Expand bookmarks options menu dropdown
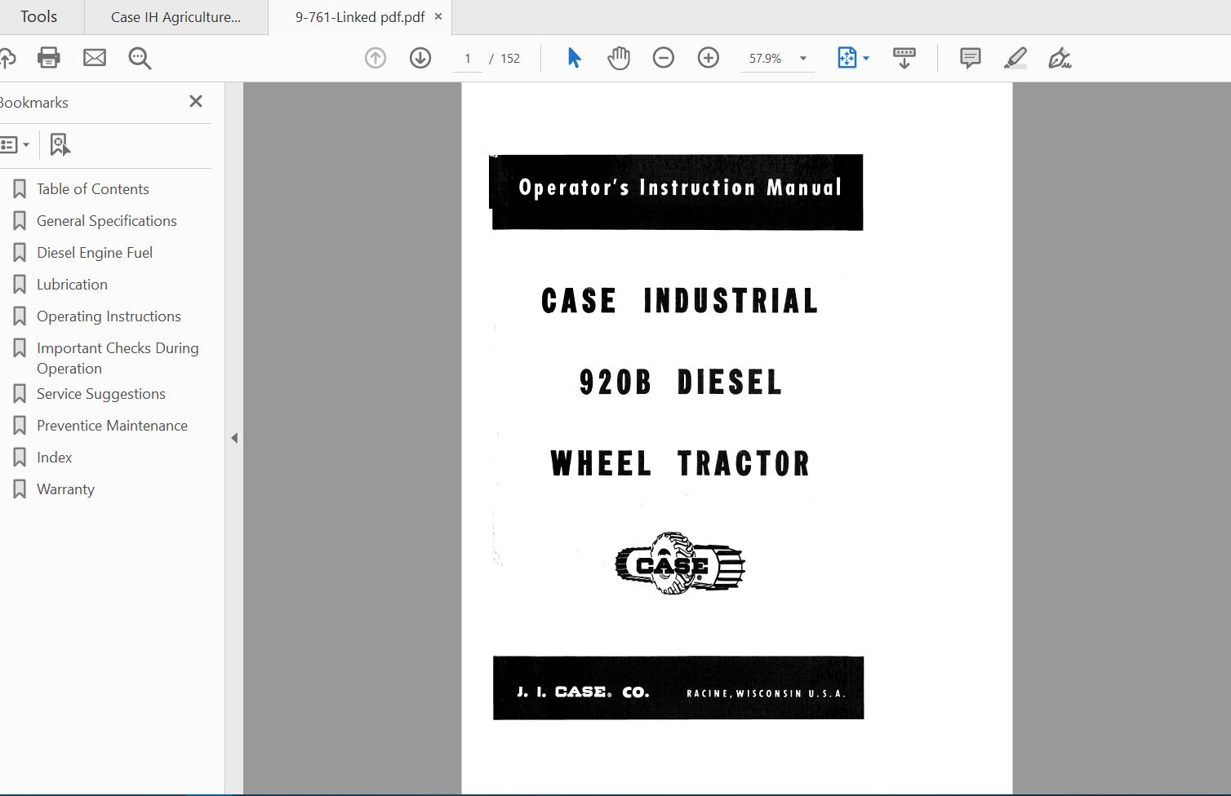The width and height of the screenshot is (1231, 796). tap(16, 145)
